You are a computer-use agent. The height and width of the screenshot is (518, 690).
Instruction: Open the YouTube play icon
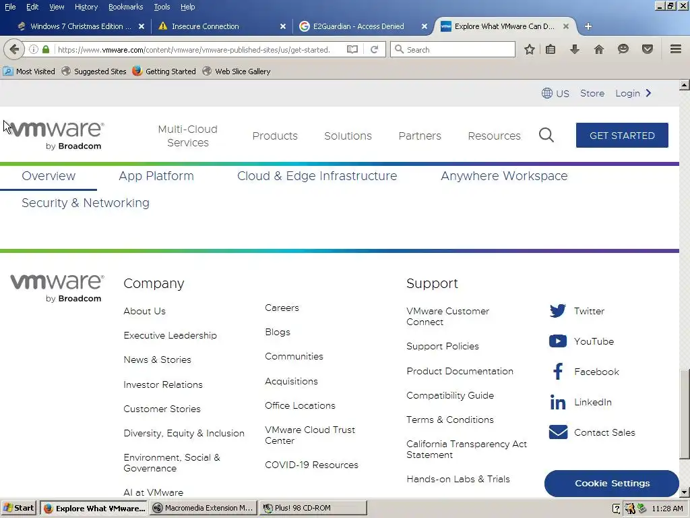[557, 341]
